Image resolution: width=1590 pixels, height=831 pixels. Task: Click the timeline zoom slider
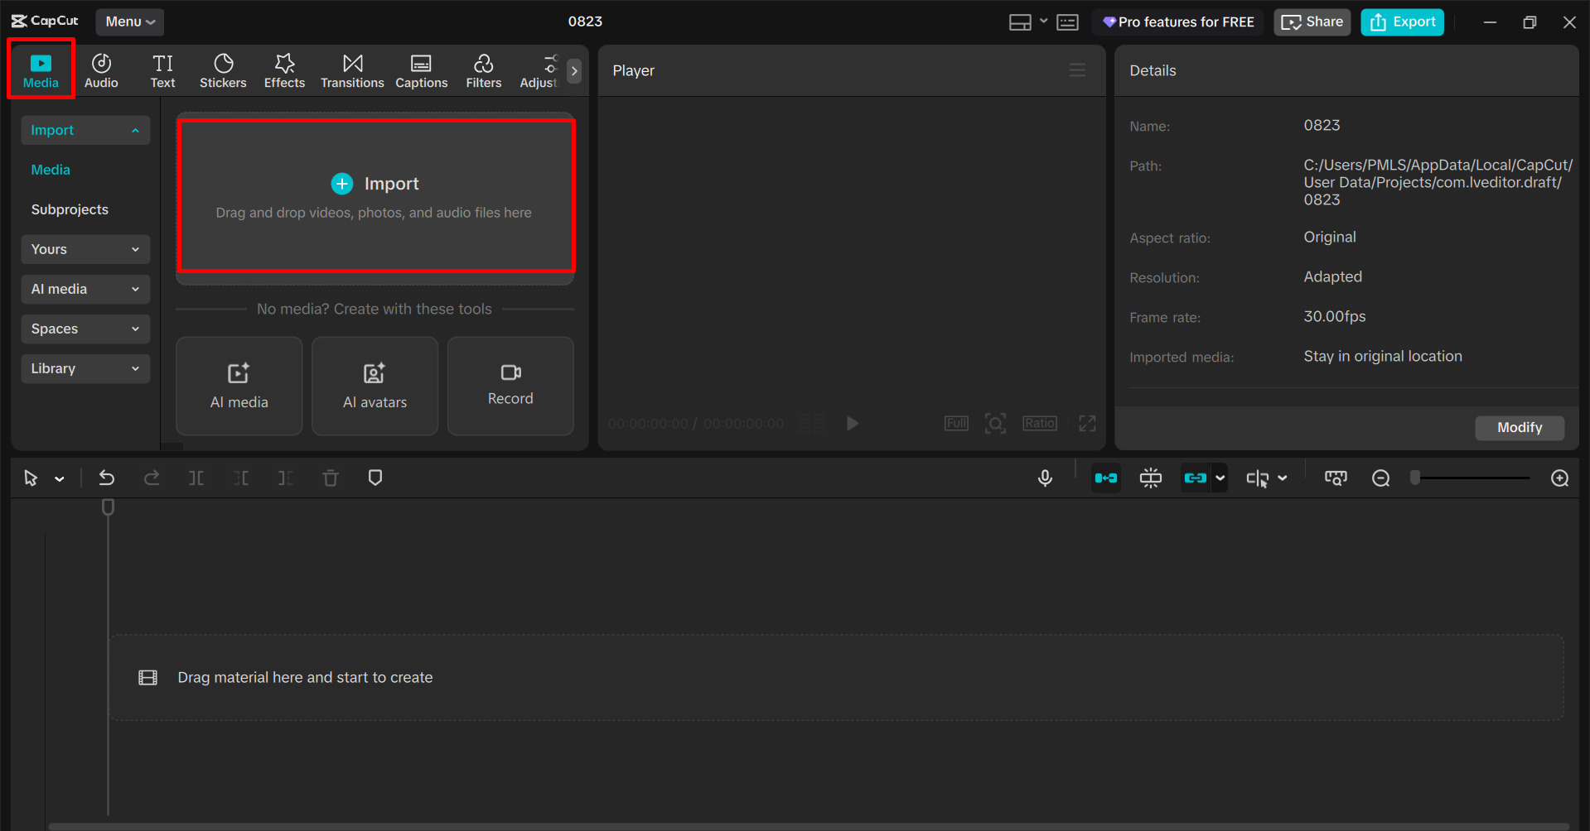point(1471,478)
